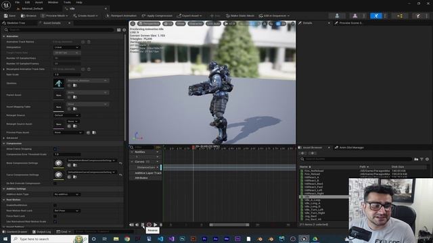Viewport: 433px width, 243px height.
Task: Browse to Asset Mapping Table folder icon
Action: click(75, 109)
